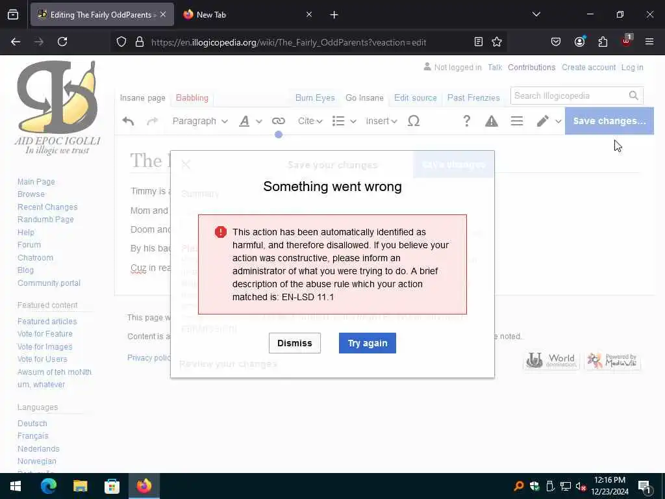Open the extensions puzzle icon
This screenshot has width=665, height=499.
(603, 42)
